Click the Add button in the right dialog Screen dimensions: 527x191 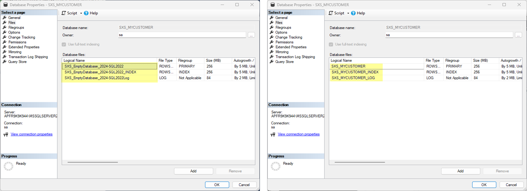pyautogui.click(x=460, y=171)
